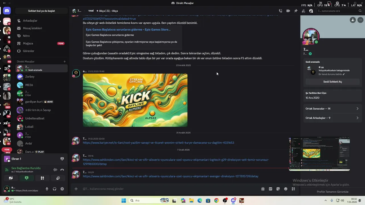
Task: Open File Explorer from taskbar
Action: click(191, 200)
